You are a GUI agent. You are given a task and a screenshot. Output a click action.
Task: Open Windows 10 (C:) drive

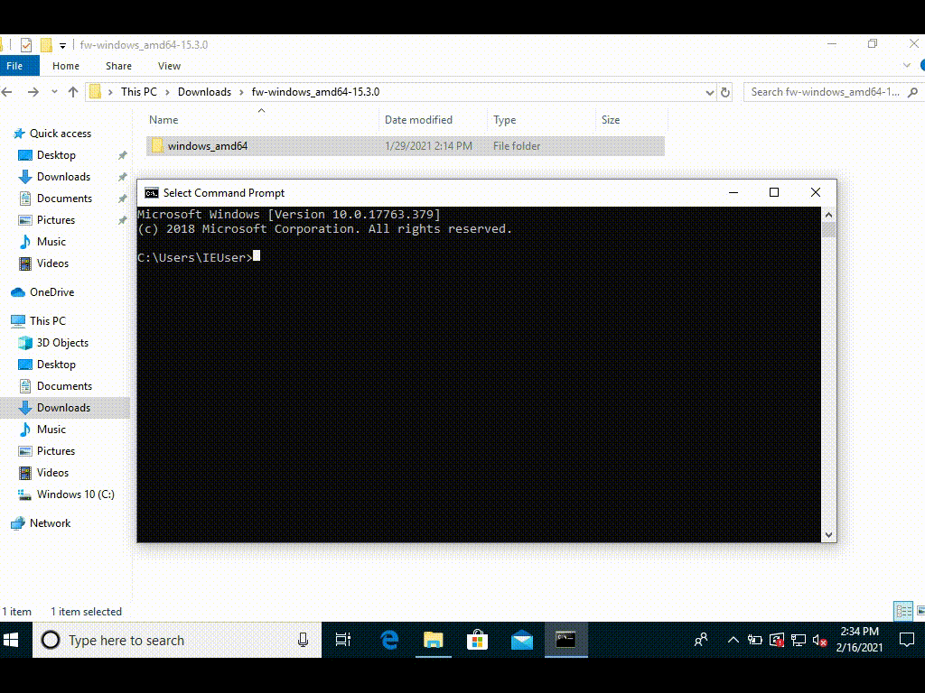pos(75,494)
